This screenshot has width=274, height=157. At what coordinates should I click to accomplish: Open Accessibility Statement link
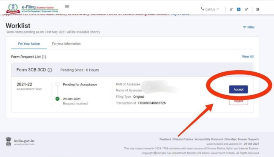coord(209,139)
